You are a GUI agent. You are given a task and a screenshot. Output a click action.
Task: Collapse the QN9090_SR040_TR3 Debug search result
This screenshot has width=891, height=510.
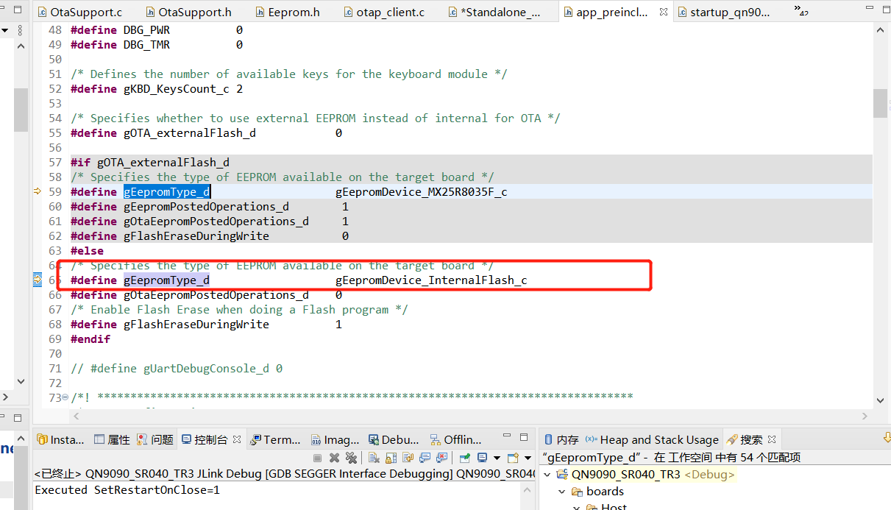click(547, 474)
